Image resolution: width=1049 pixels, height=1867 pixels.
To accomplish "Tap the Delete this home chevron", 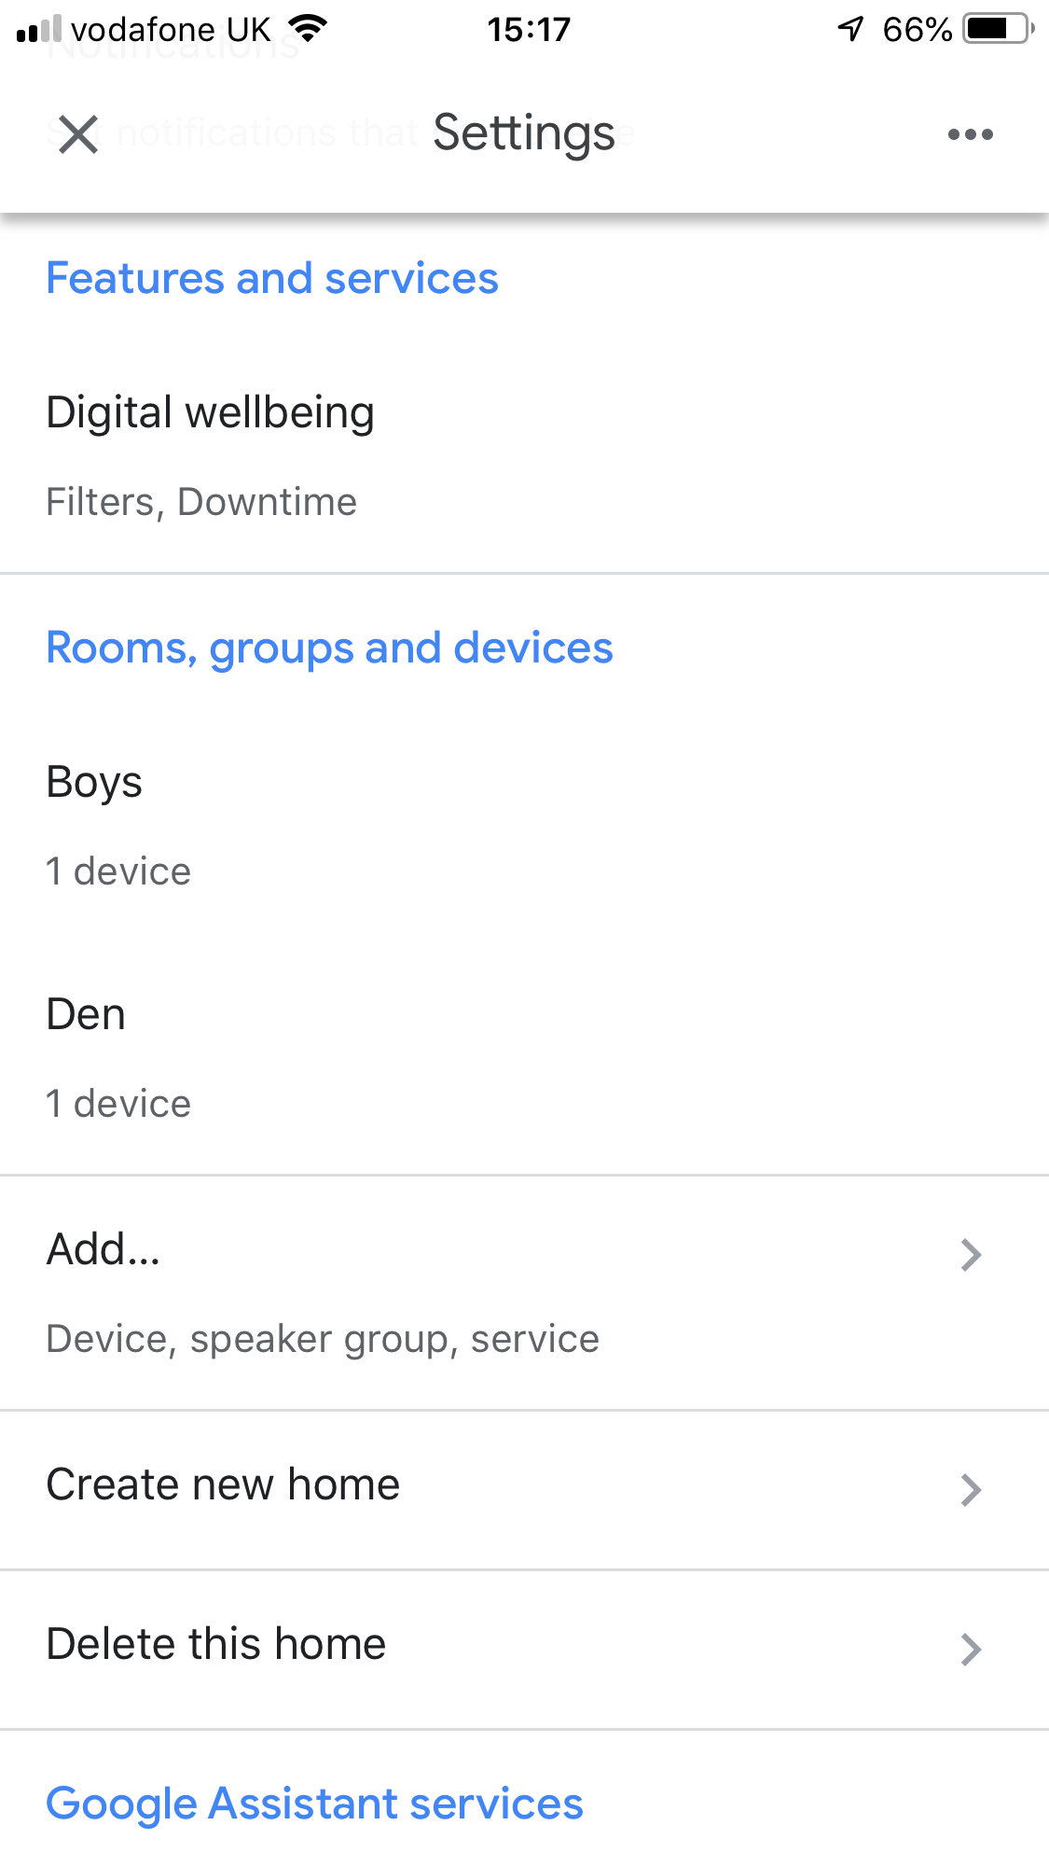I will tap(971, 1650).
